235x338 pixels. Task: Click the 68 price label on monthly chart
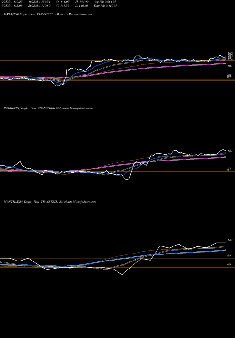click(x=229, y=264)
